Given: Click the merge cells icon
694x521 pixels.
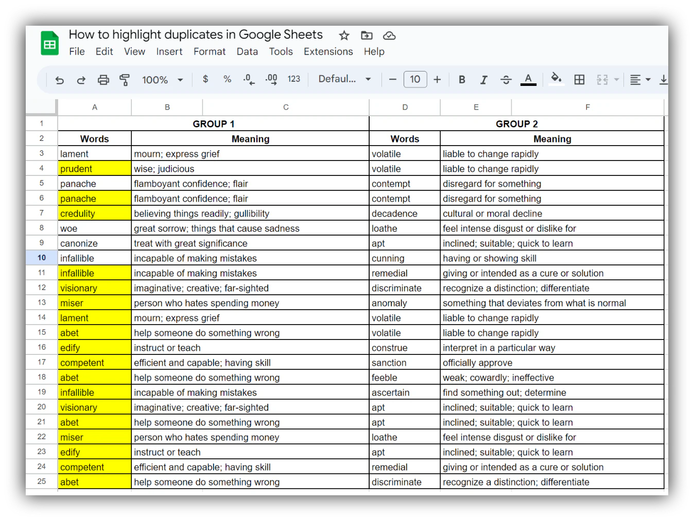Looking at the screenshot, I should click(602, 80).
